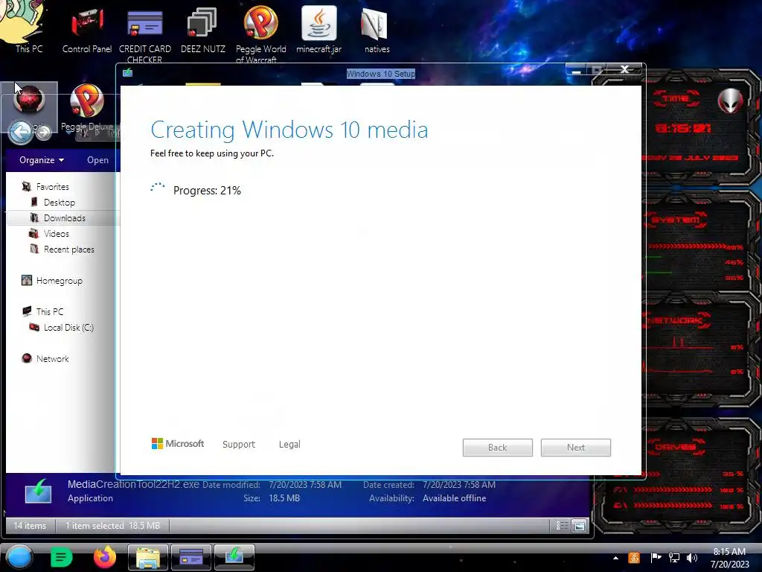Click the MediaCreationTool22H2.exe details pane icon

[38, 492]
